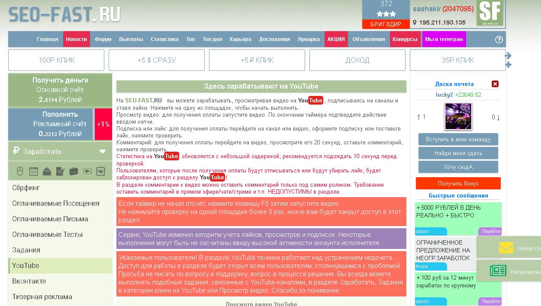Open the green newspaper unread news icon
The width and height of the screenshot is (541, 306).
tap(498, 271)
